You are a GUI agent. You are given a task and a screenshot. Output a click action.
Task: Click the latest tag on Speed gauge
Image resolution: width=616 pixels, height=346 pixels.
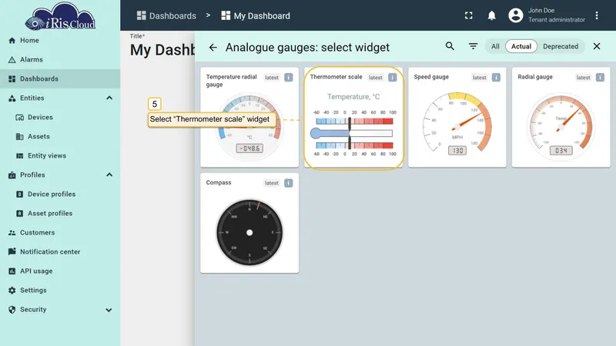(x=479, y=78)
